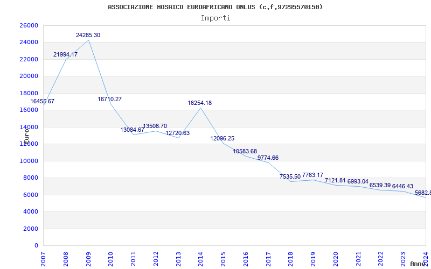Viewport: 431px width, 269px height.
Task: Select the data label 12720.63
Action: point(178,133)
